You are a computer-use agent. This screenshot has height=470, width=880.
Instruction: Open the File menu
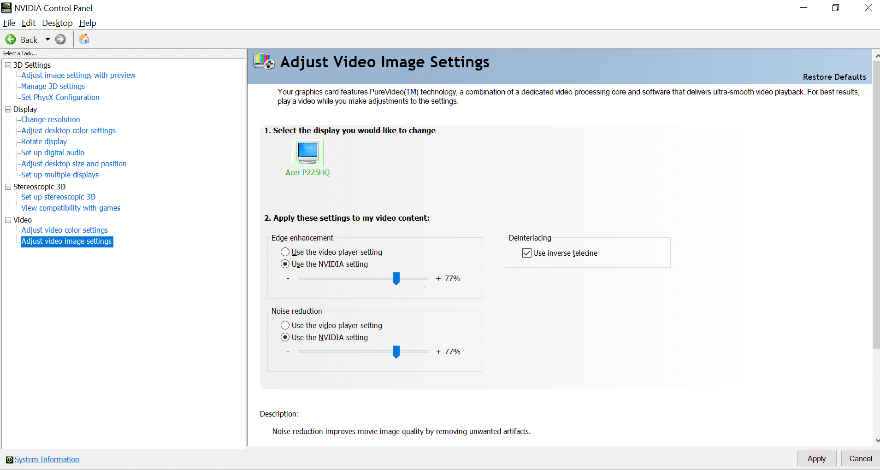pyautogui.click(x=9, y=23)
